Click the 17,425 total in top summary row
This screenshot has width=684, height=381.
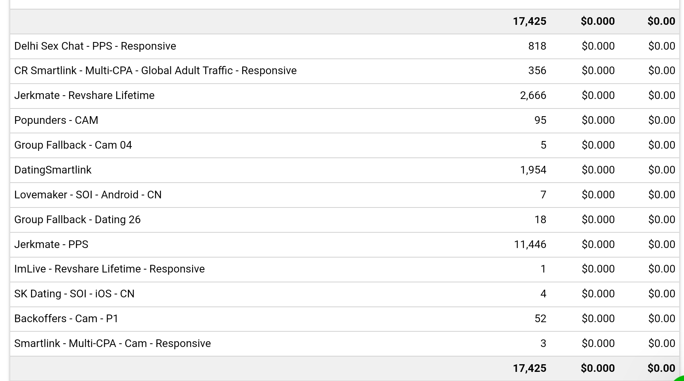pos(530,21)
